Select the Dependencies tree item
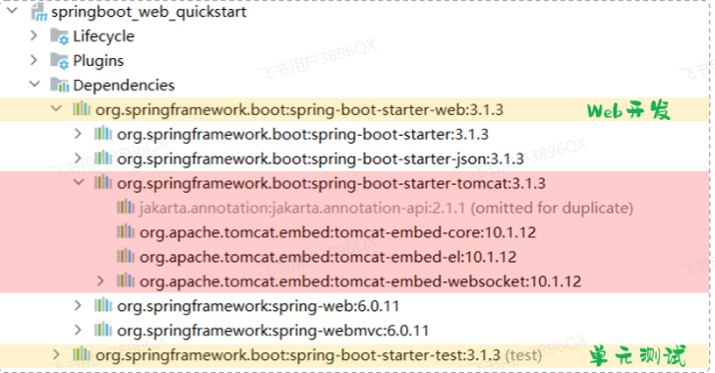The width and height of the screenshot is (715, 373). 124,85
